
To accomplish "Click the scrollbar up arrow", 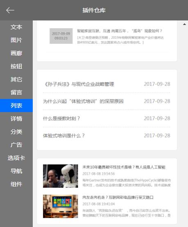I will click(184, 24).
